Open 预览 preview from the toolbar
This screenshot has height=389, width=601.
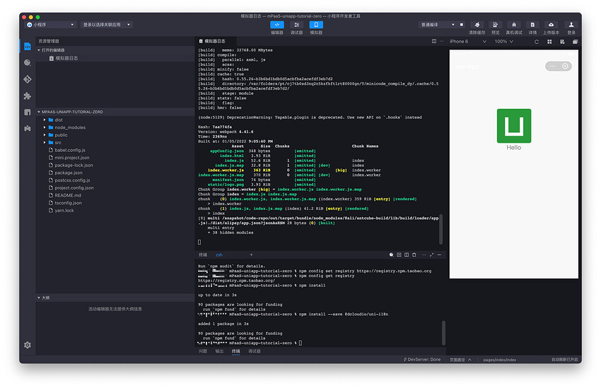[496, 25]
